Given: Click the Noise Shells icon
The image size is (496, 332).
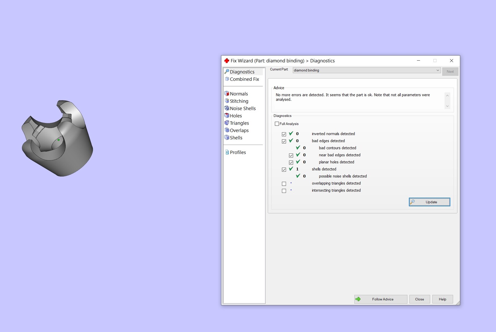Looking at the screenshot, I should (x=227, y=108).
